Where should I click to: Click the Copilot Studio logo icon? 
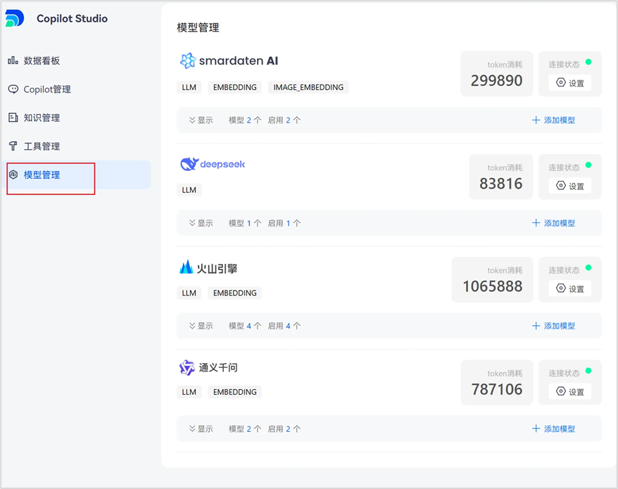click(x=15, y=18)
